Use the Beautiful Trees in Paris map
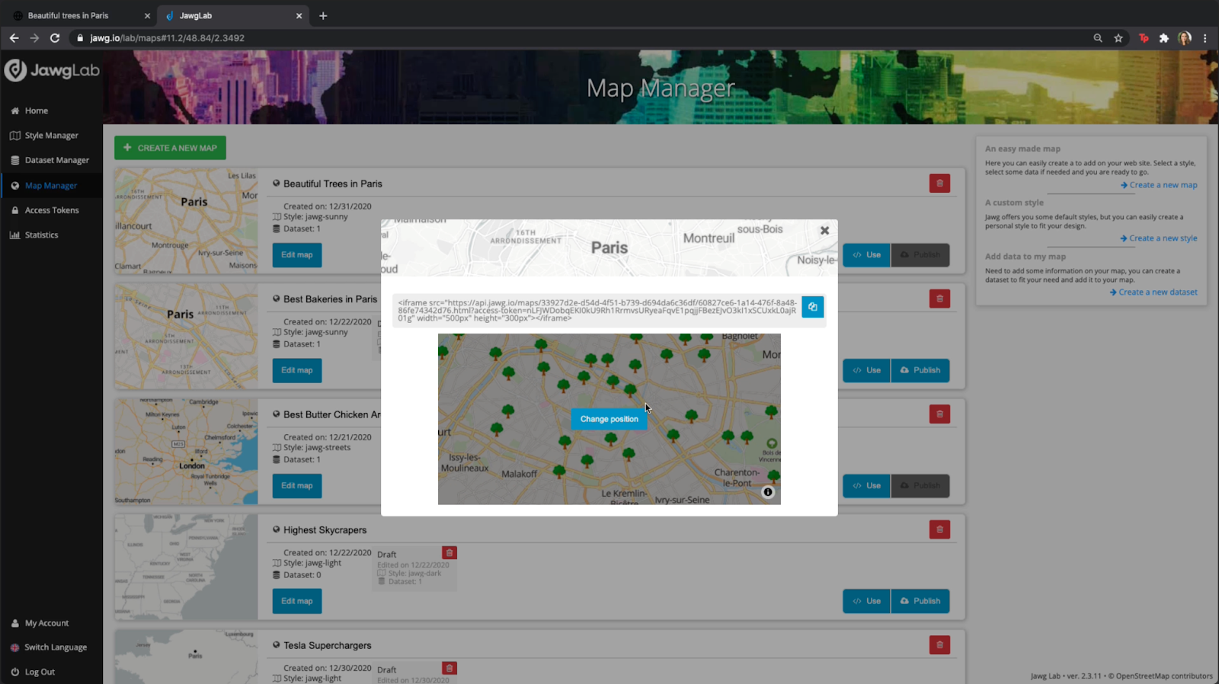Viewport: 1219px width, 684px height. tap(866, 255)
